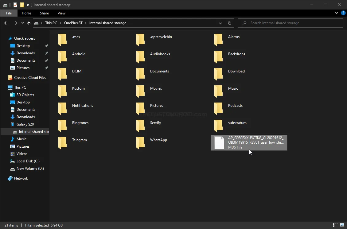Navigate up one level with the up arrow
Screen dimensions: 347x229
(29, 23)
